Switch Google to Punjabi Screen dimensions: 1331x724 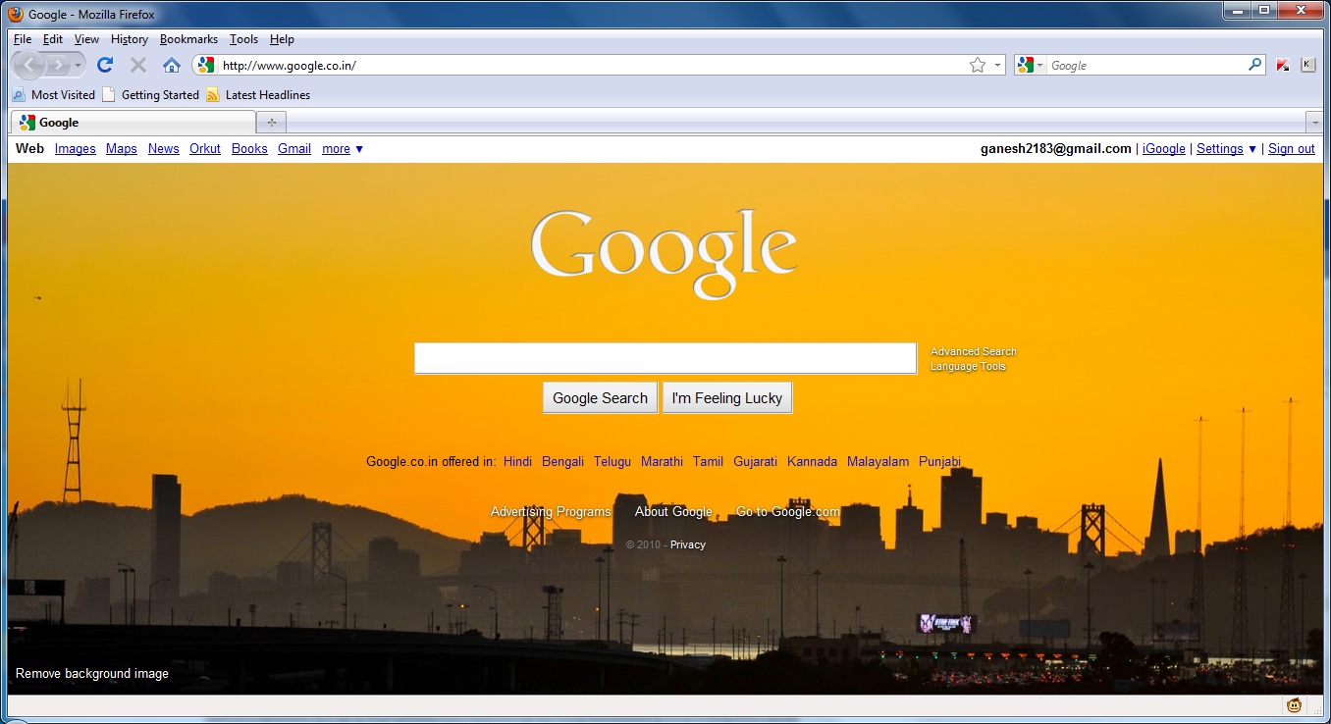point(939,461)
